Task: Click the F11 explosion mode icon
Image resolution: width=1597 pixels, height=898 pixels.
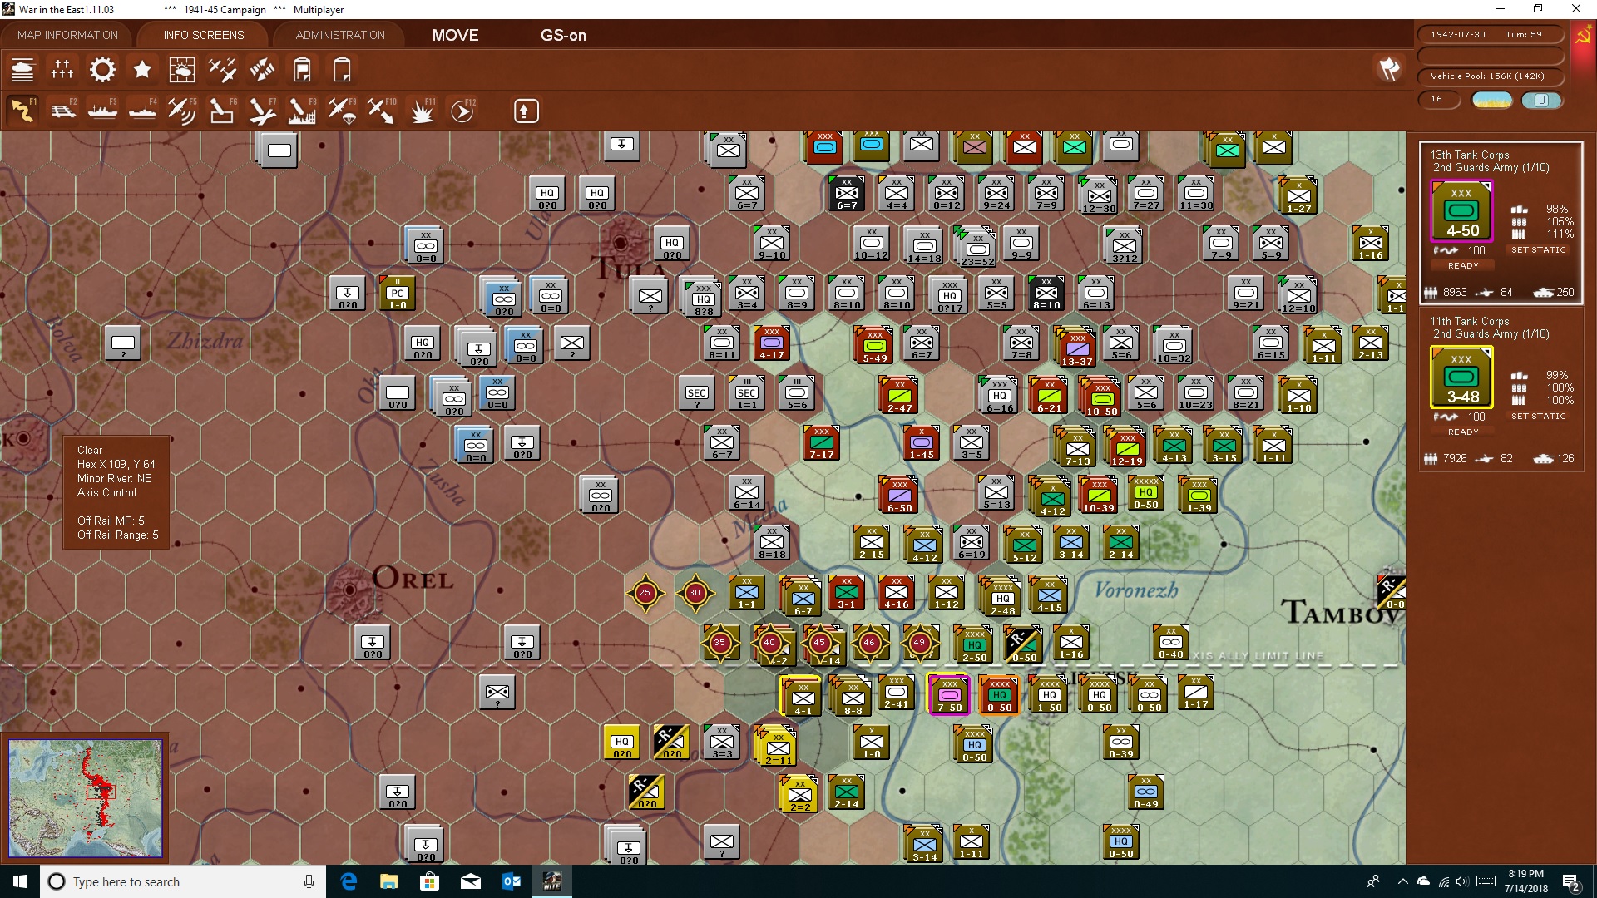Action: (x=422, y=111)
